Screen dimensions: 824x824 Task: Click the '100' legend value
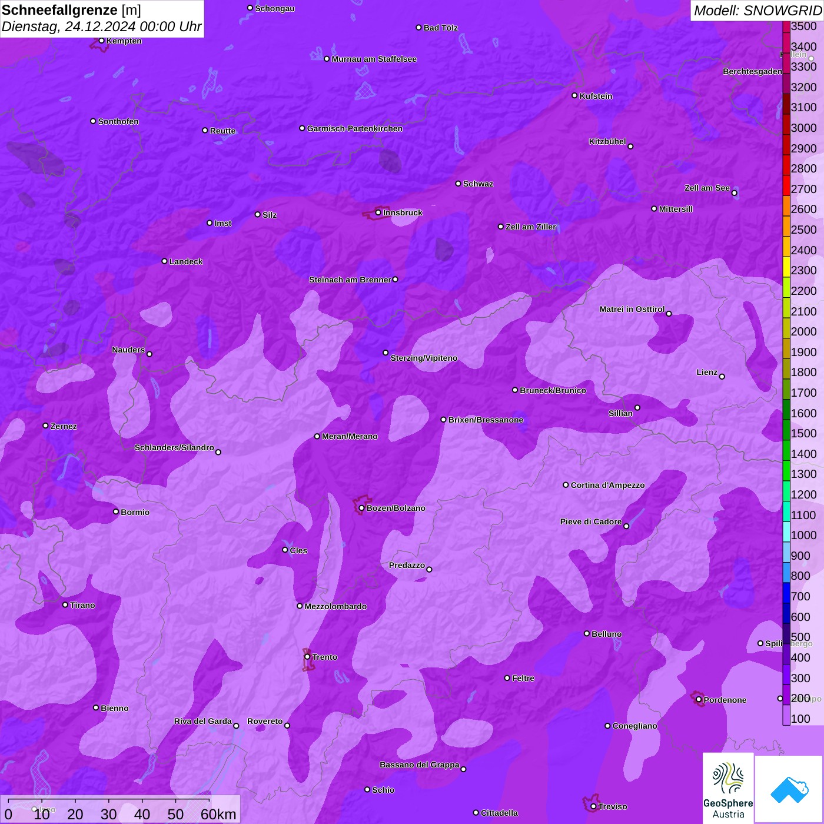(801, 719)
